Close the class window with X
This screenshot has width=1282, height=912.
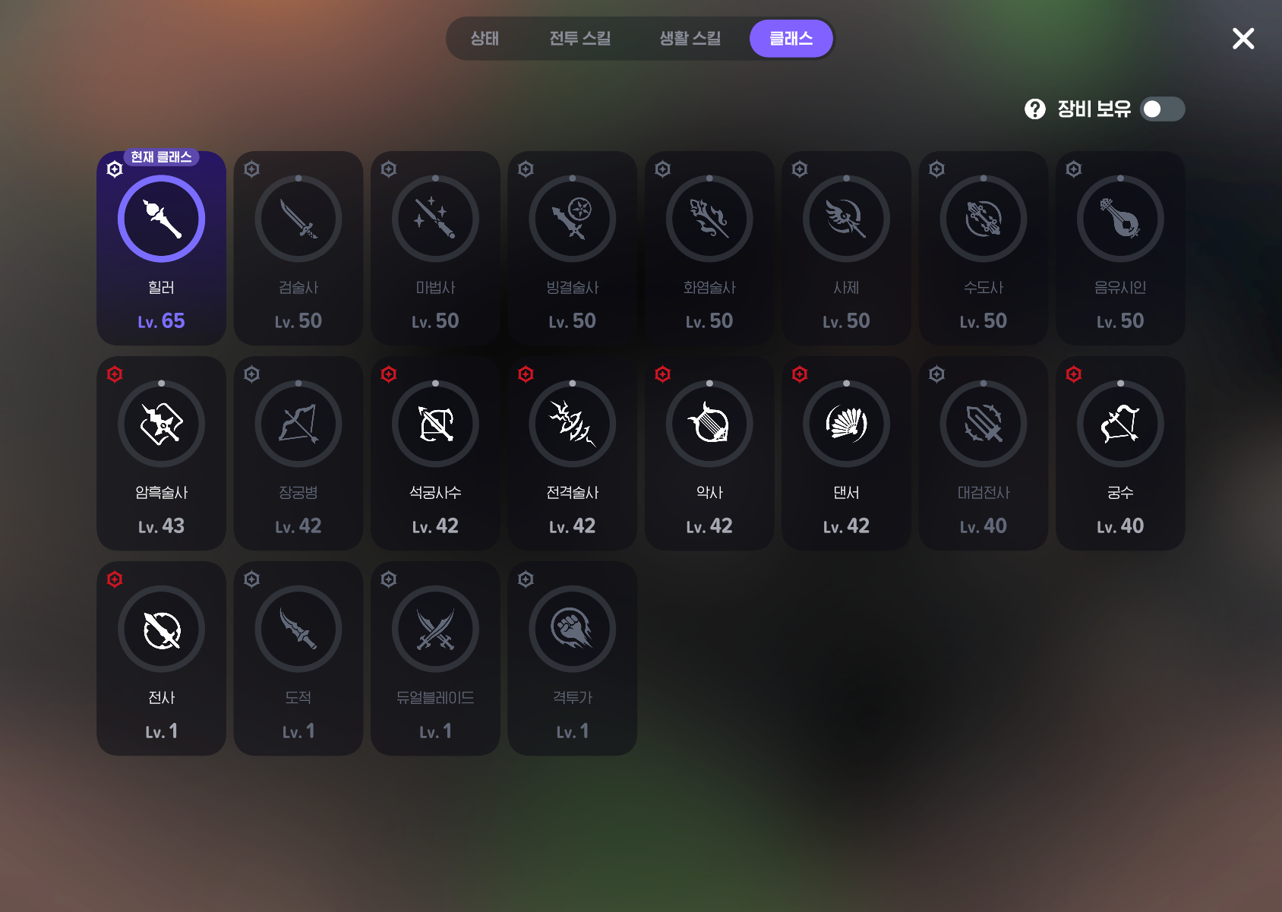1243,39
